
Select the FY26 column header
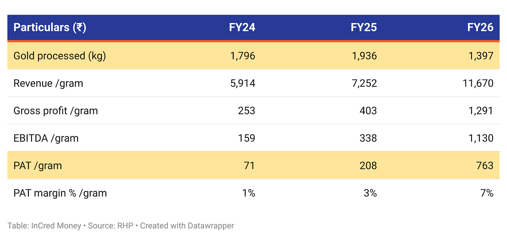(x=480, y=27)
